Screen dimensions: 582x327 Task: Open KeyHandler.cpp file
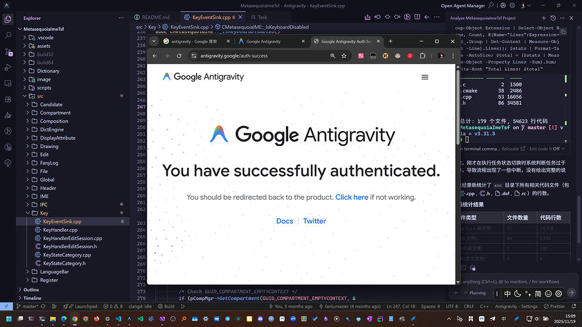[x=60, y=230]
